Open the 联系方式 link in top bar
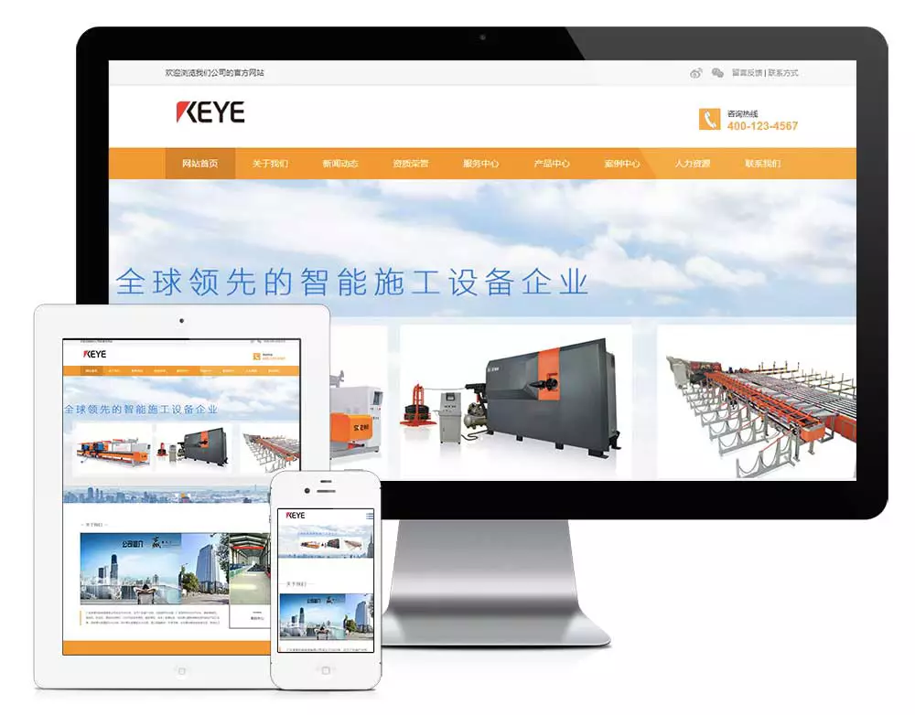The width and height of the screenshot is (915, 715). pyautogui.click(x=783, y=73)
